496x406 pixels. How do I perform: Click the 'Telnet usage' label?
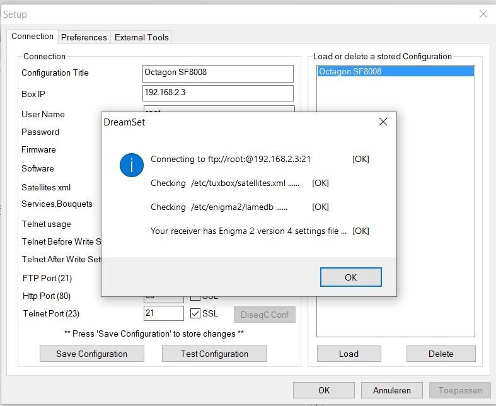pos(46,224)
